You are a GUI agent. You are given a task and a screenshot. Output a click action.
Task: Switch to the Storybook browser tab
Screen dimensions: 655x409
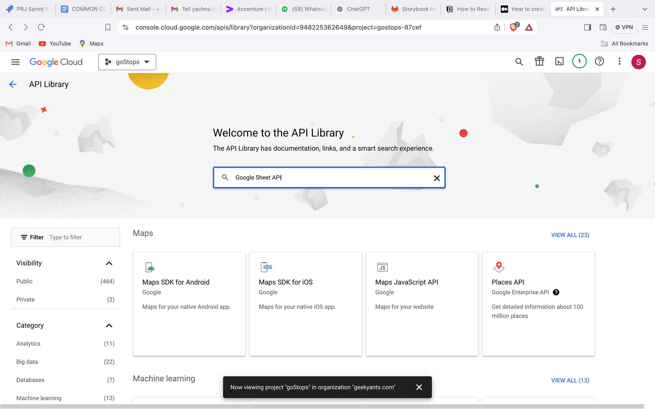click(x=414, y=9)
